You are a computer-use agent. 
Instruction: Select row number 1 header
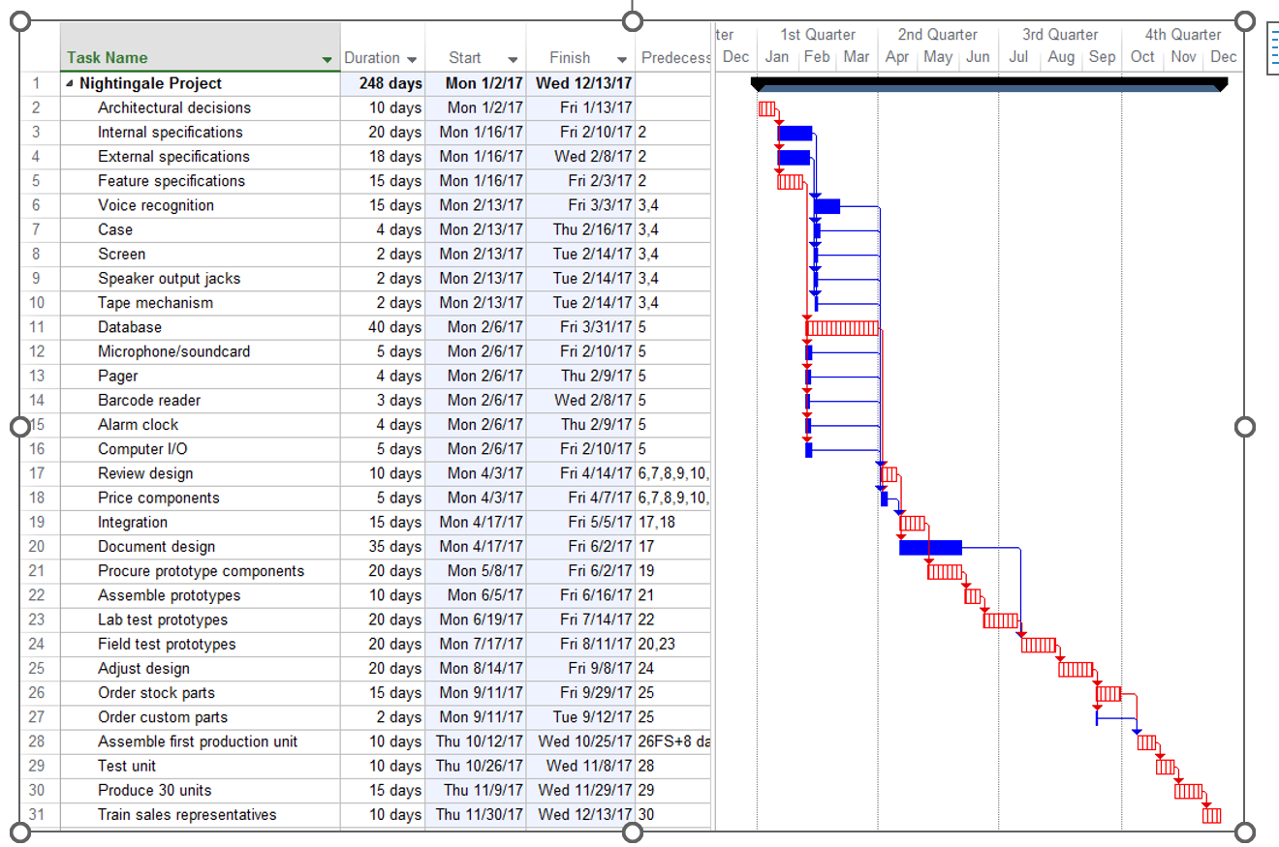coord(39,84)
